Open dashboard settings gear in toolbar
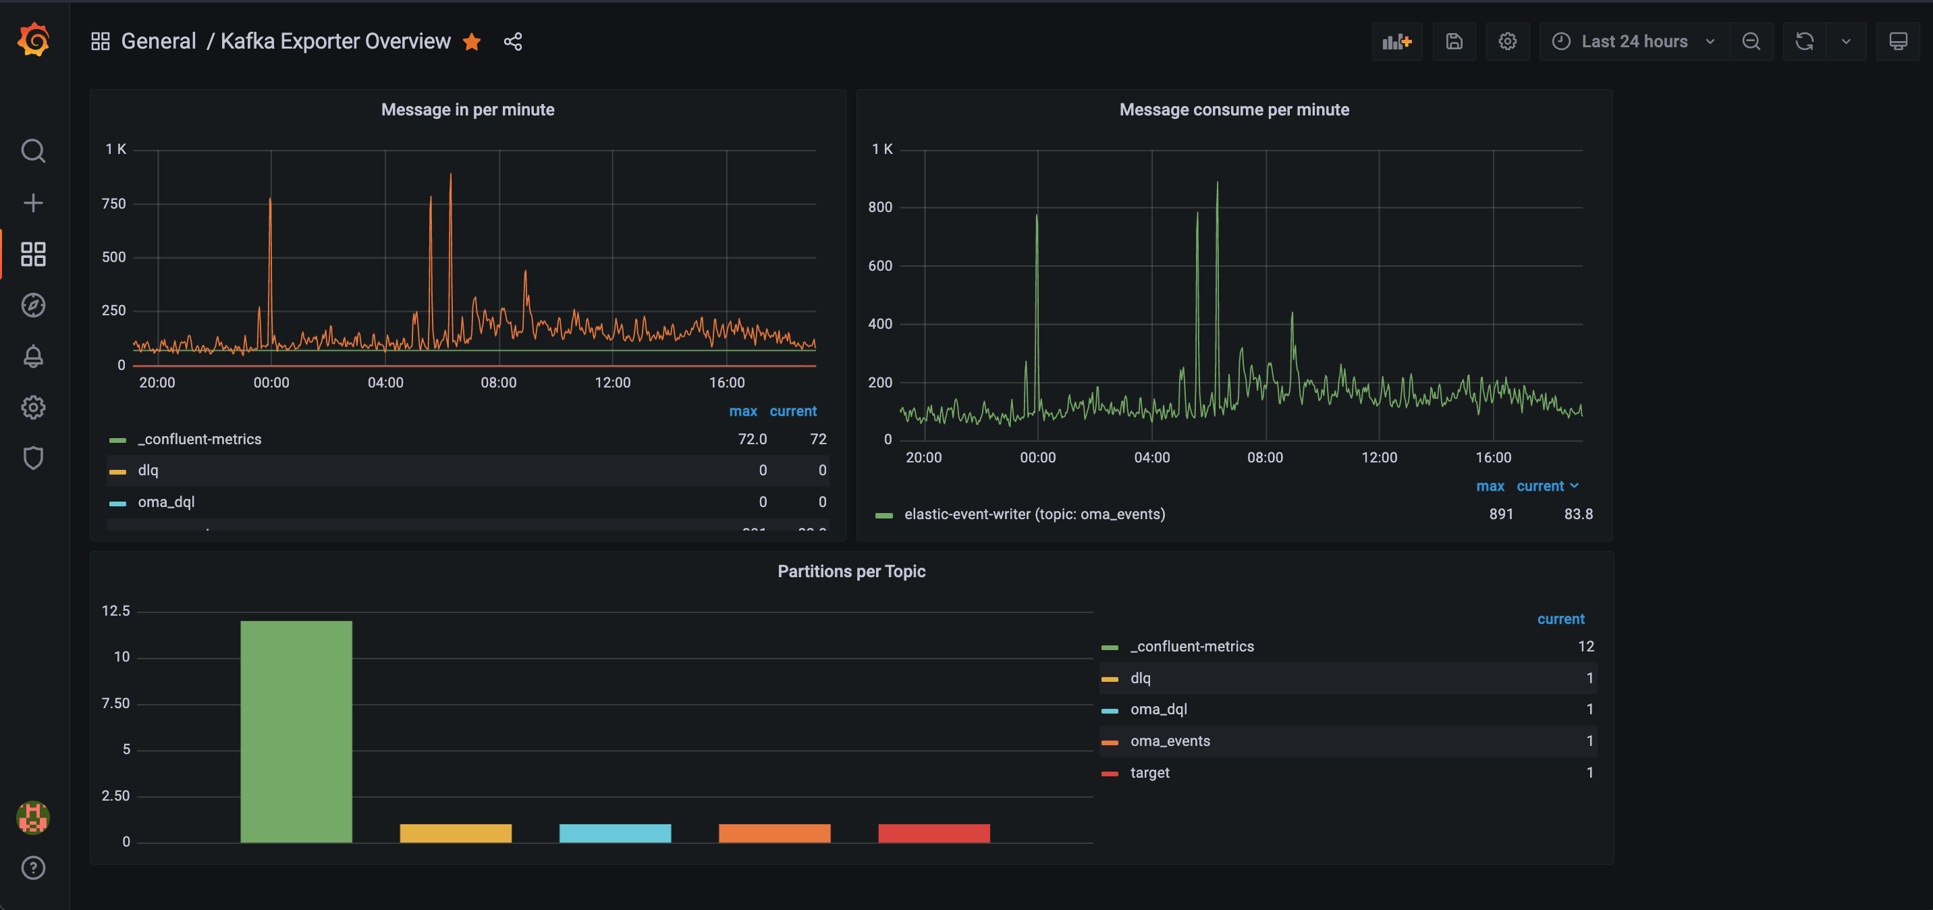 (1506, 41)
